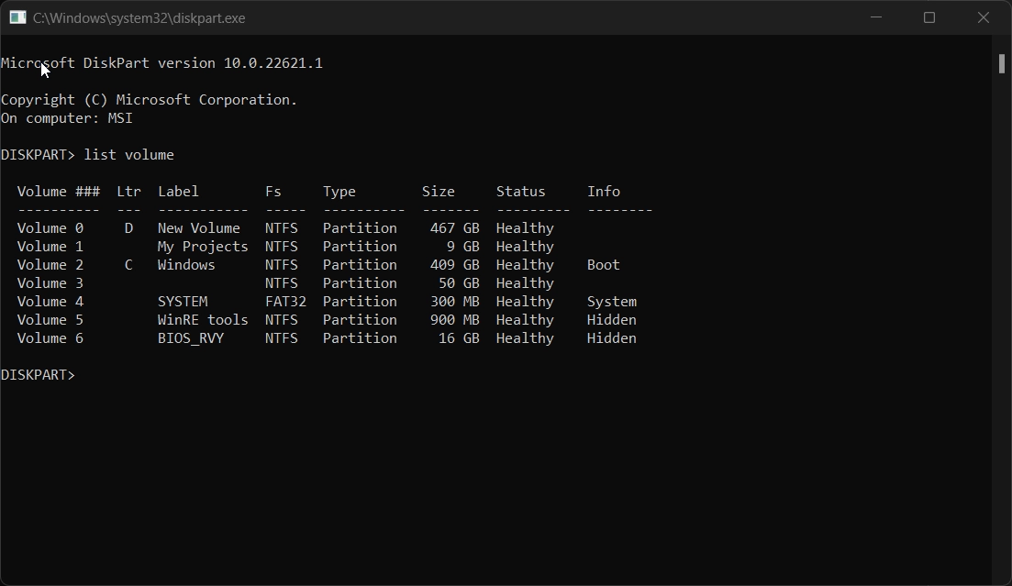The image size is (1012, 586).
Task: Click the 'New Volume' label
Action: click(x=199, y=228)
